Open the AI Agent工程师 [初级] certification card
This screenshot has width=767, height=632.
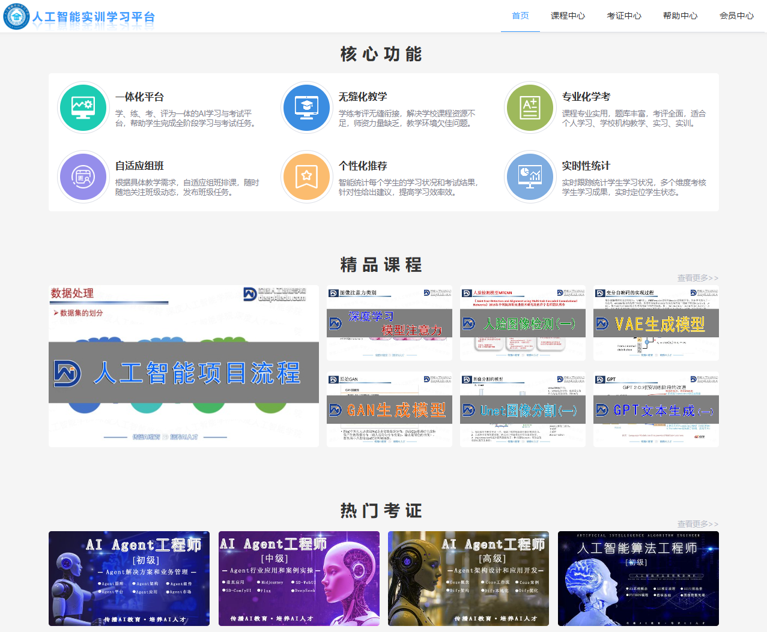(x=129, y=578)
